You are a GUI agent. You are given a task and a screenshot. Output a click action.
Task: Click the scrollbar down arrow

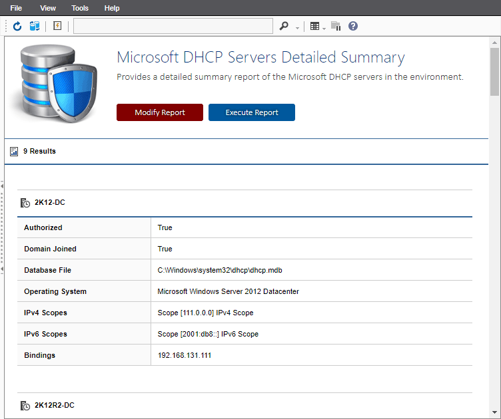494,412
